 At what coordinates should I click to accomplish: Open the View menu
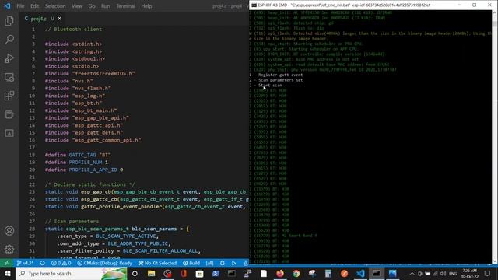pos(77,6)
